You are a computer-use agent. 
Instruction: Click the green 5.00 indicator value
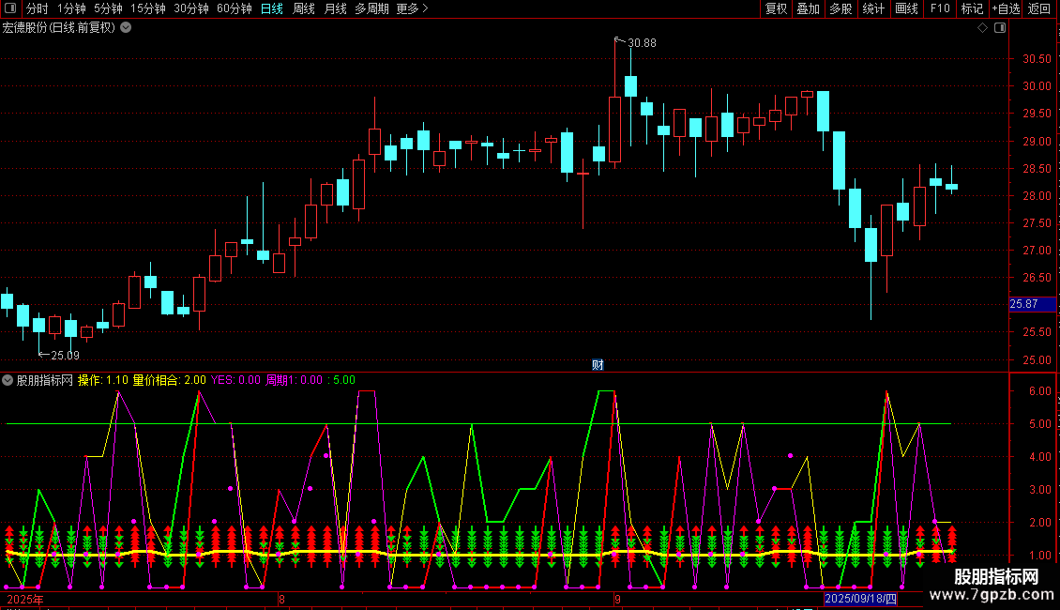344,380
